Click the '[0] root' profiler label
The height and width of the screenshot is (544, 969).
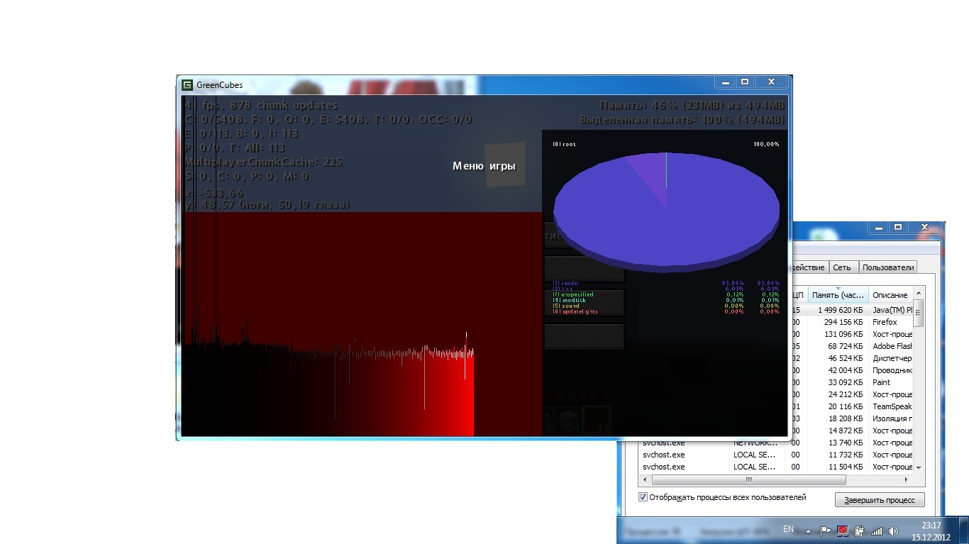[x=565, y=144]
